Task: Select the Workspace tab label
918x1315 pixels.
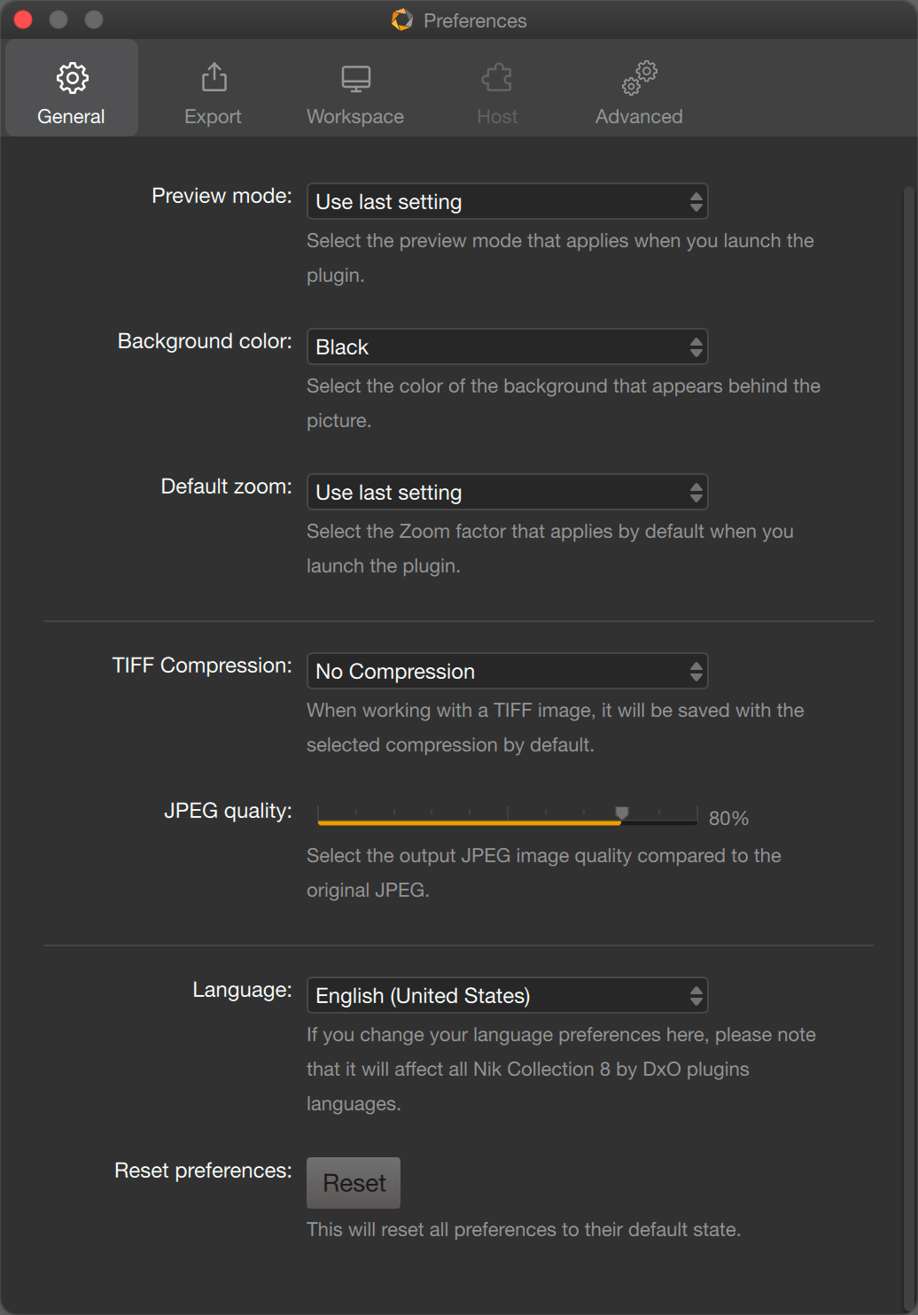Action: (355, 117)
